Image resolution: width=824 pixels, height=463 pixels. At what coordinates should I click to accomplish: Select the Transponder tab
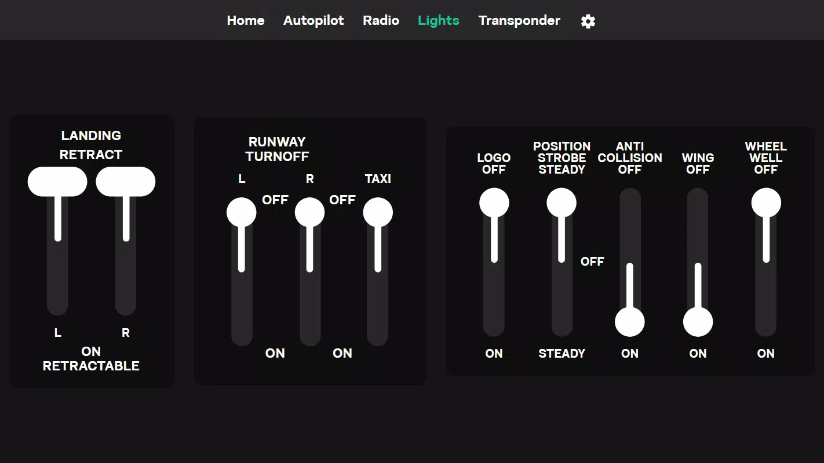tap(519, 21)
